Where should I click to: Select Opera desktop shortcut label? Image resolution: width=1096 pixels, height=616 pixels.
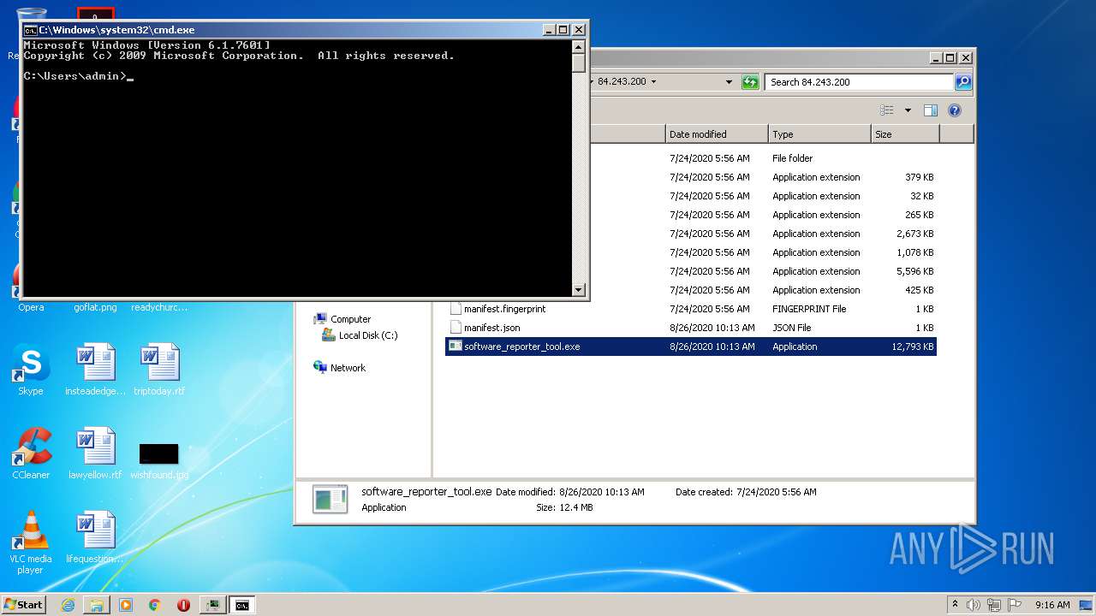[31, 307]
